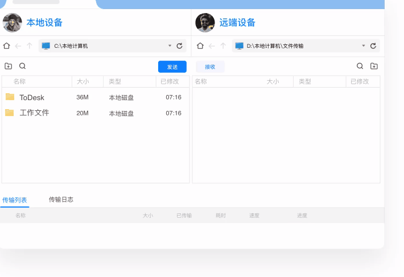Image resolution: width=404 pixels, height=277 pixels.
Task: Switch to the 传输列表 tab
Action: coord(15,200)
